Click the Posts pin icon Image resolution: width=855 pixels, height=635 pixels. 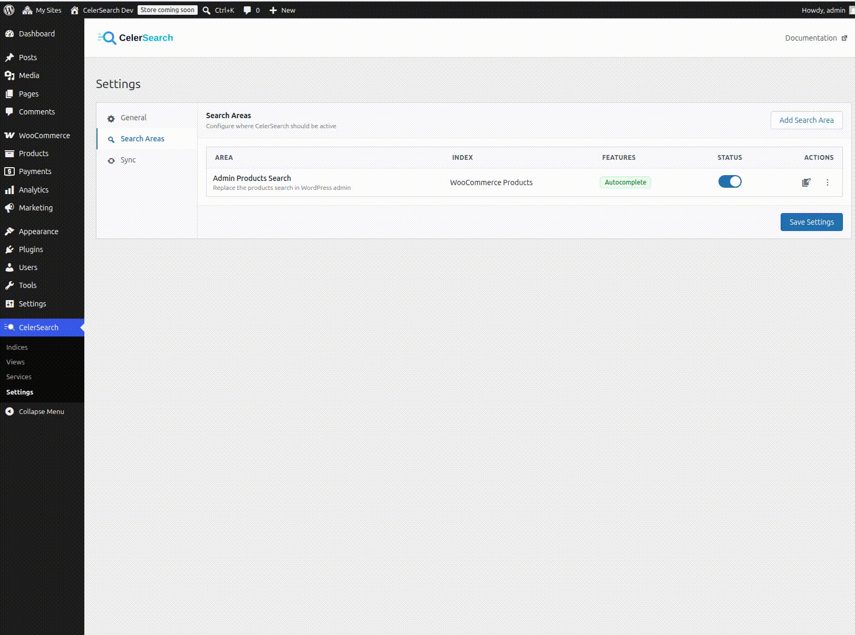[x=9, y=57]
